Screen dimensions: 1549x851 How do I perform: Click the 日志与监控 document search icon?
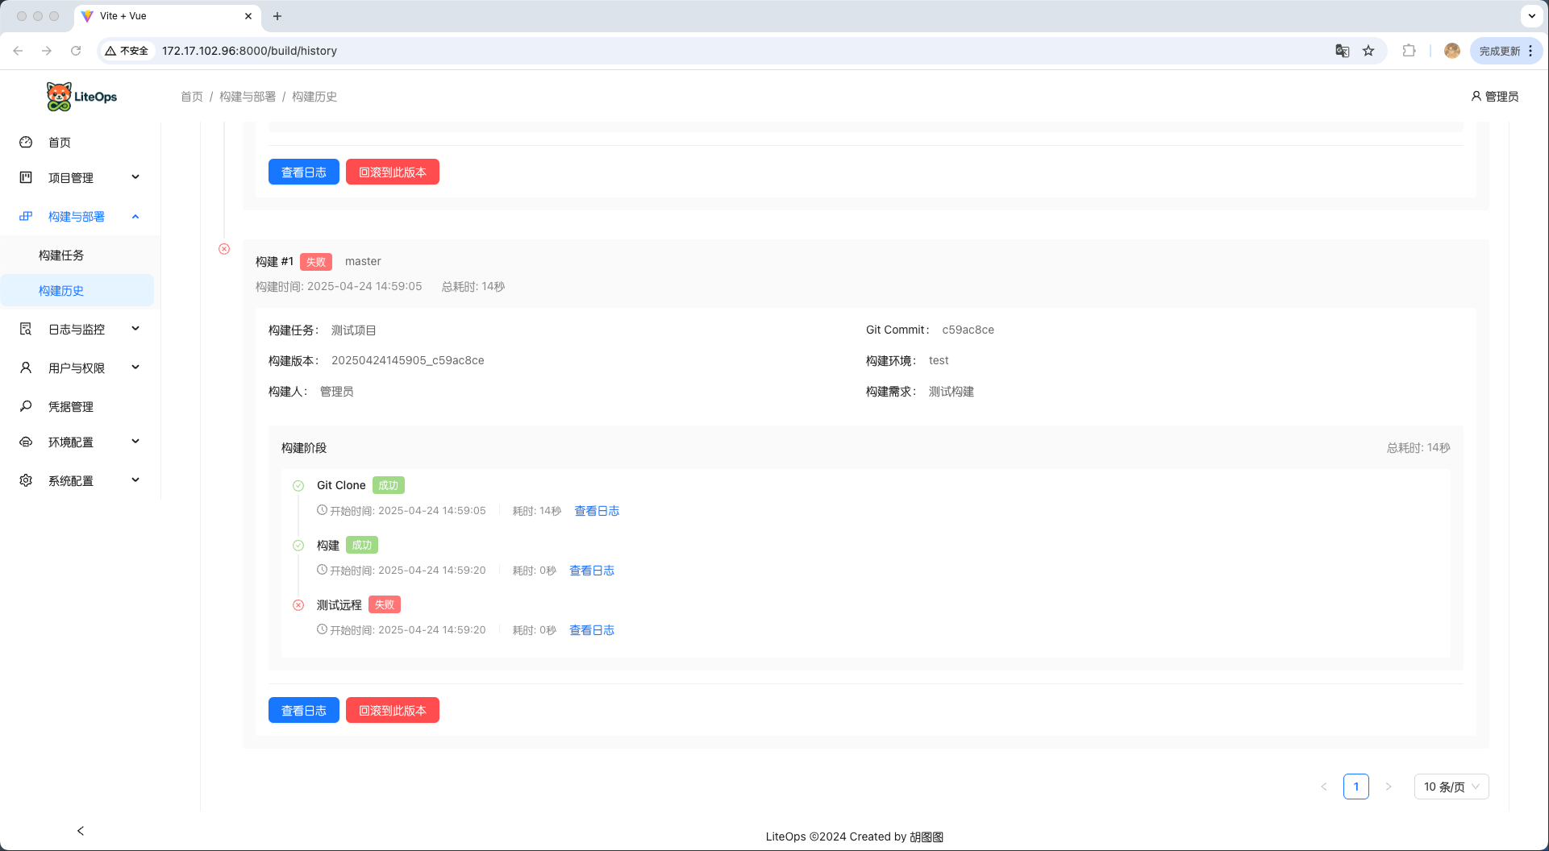[x=26, y=329]
